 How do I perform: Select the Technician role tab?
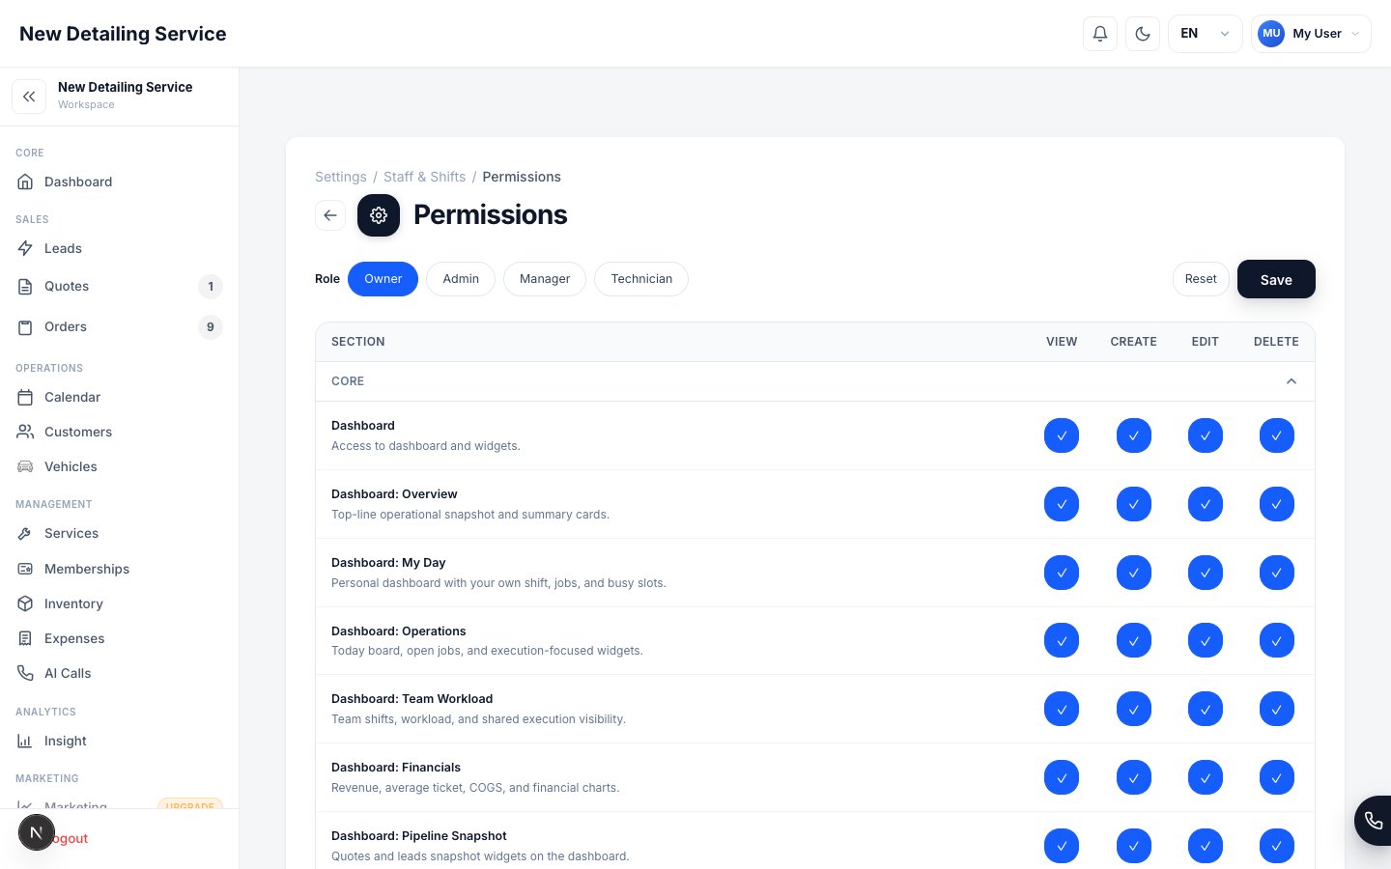(x=641, y=279)
